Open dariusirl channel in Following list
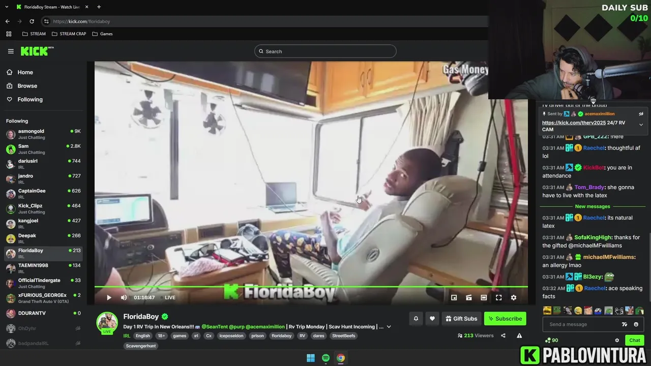The image size is (651, 366). click(x=43, y=164)
